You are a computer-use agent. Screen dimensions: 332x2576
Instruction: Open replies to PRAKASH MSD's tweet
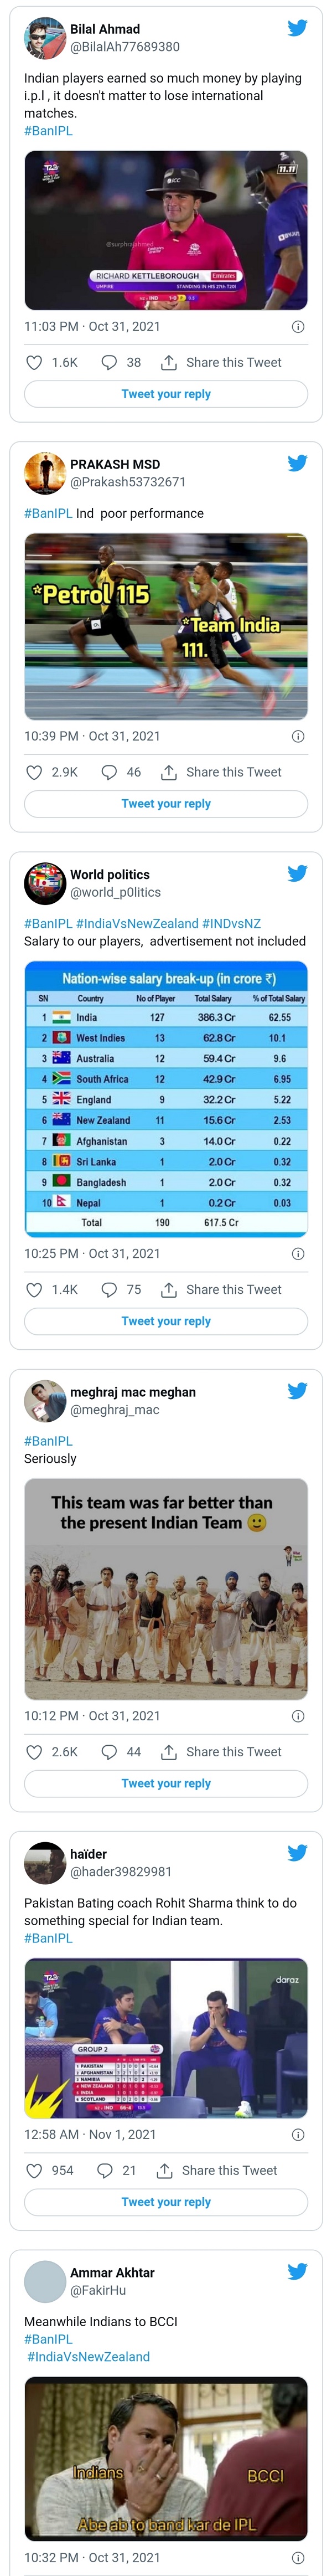108,771
